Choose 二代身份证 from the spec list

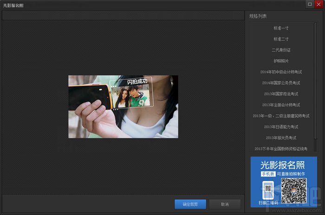pyautogui.click(x=281, y=50)
